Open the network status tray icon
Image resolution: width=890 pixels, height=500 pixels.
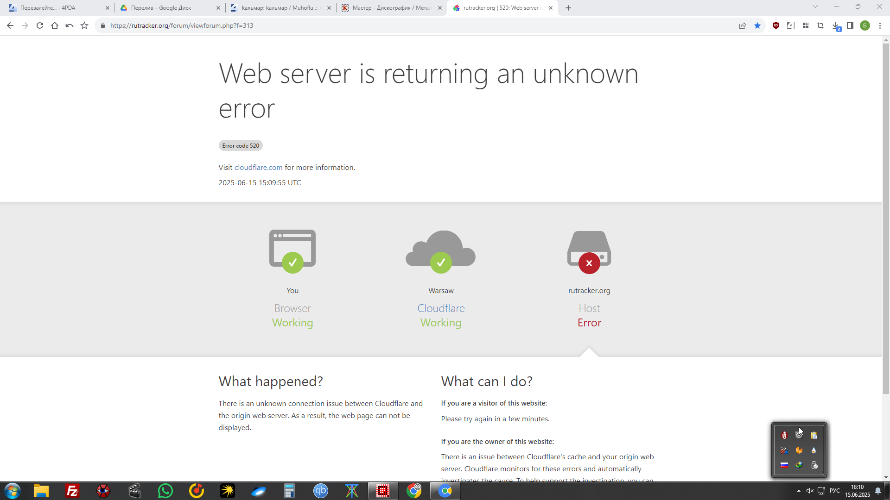click(821, 491)
